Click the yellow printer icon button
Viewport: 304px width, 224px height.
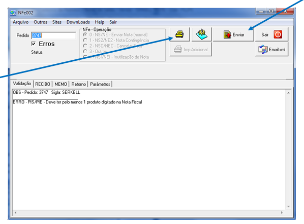coord(179,34)
